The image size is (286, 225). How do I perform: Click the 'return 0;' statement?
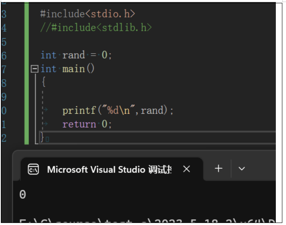tap(87, 124)
